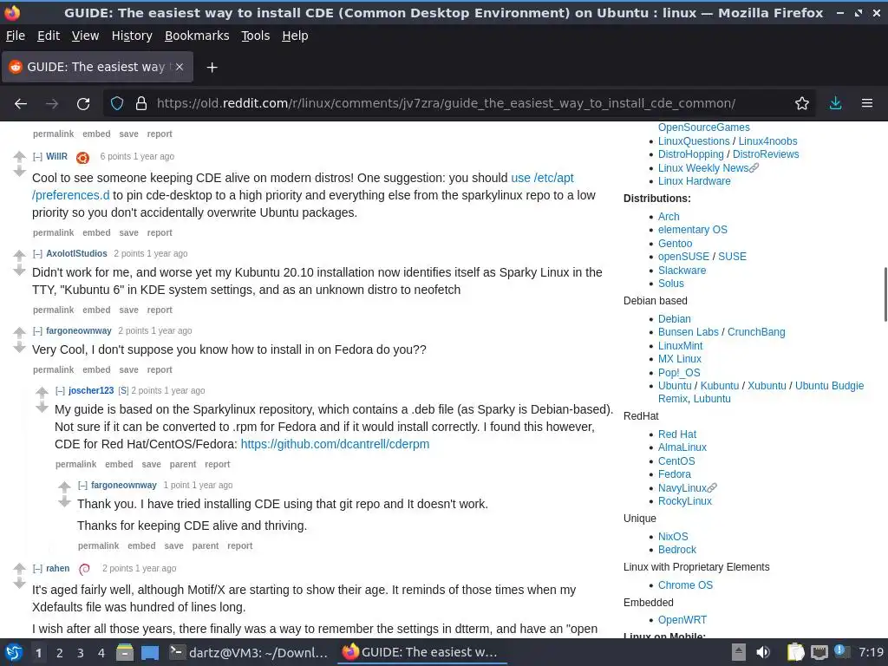
Task: Open the Tools menu
Action: [256, 36]
